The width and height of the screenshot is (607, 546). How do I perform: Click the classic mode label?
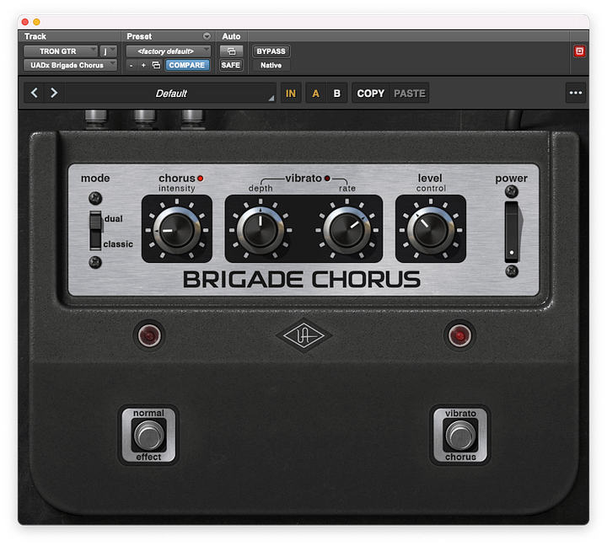click(x=118, y=244)
